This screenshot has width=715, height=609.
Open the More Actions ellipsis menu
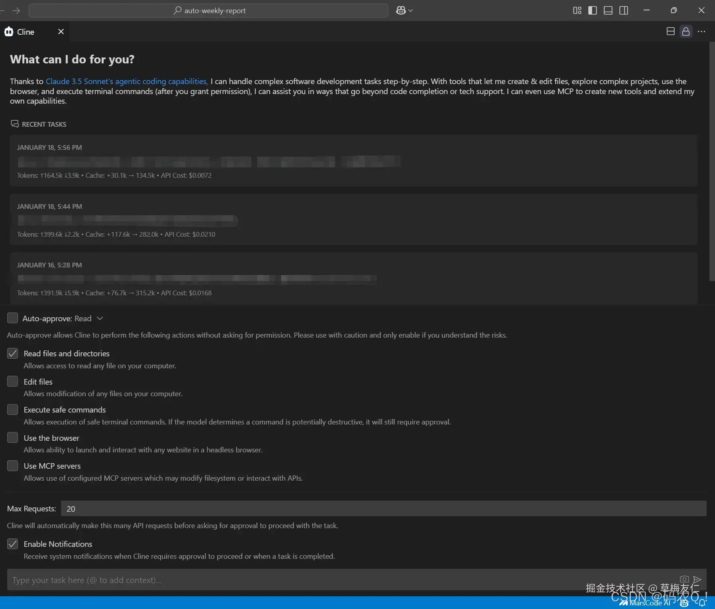701,31
